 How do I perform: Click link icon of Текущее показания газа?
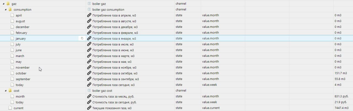tap(89, 108)
